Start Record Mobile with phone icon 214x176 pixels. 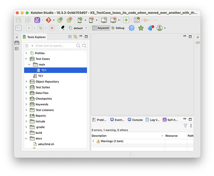92,20
